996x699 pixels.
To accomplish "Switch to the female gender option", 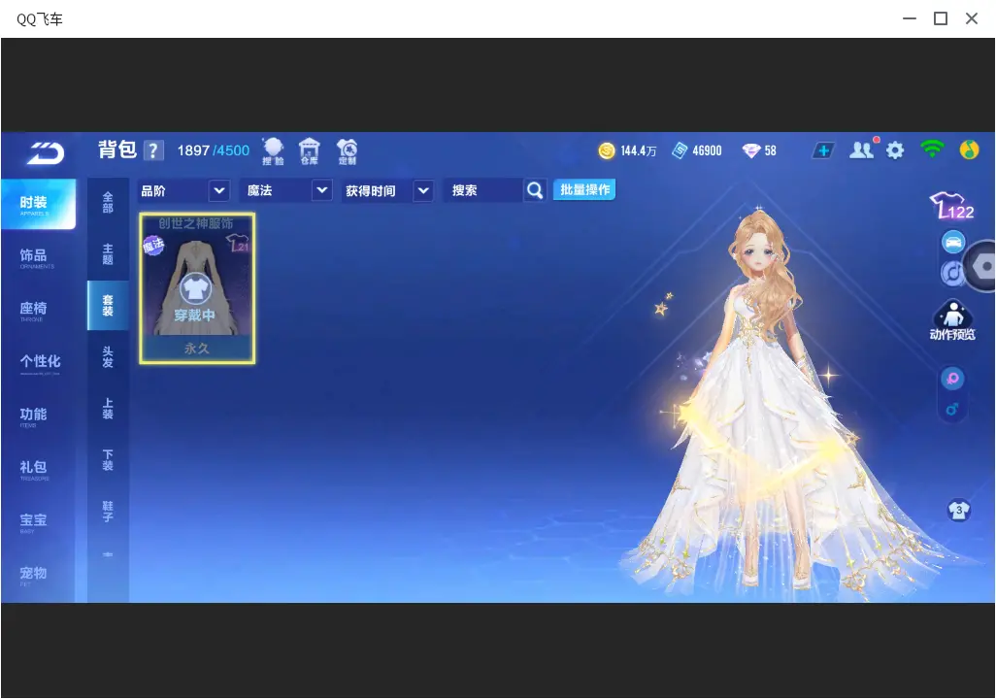I will click(952, 379).
